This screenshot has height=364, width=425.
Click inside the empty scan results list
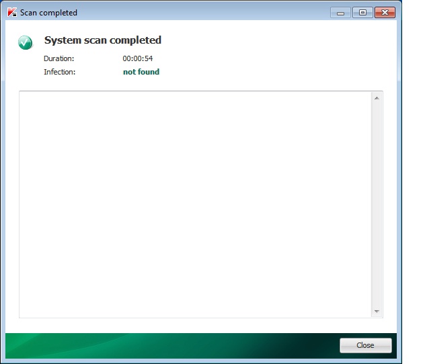click(x=195, y=201)
